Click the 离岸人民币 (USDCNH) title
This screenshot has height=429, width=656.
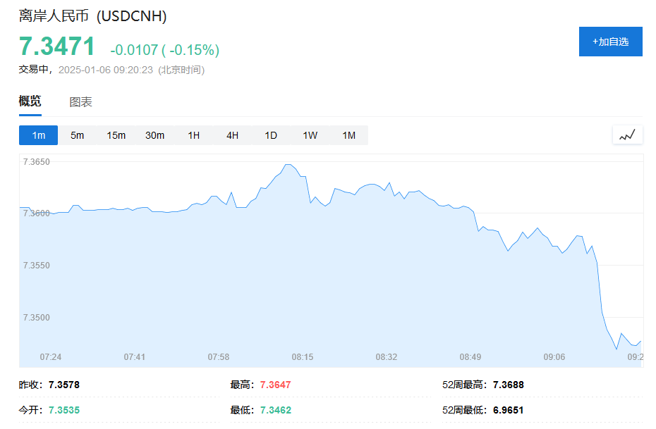coord(93,16)
